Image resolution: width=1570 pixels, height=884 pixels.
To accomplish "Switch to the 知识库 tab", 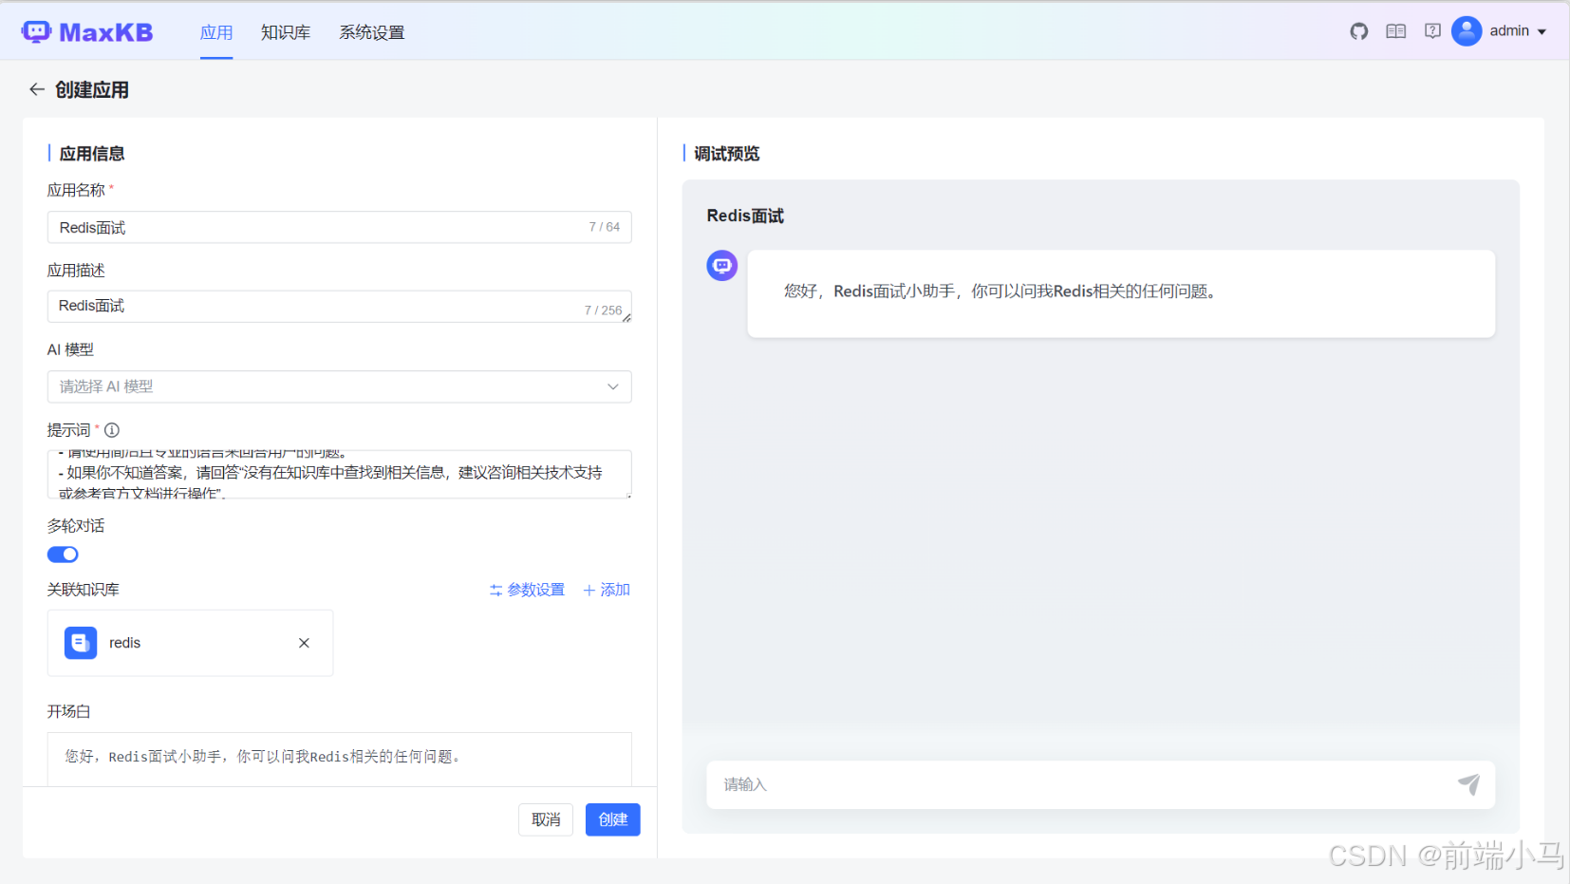I will (286, 32).
